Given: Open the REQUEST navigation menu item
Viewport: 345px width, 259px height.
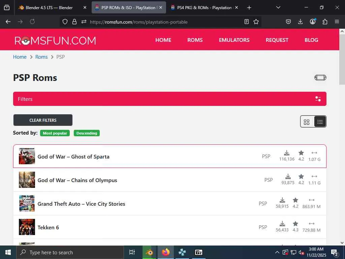Looking at the screenshot, I should (x=277, y=40).
